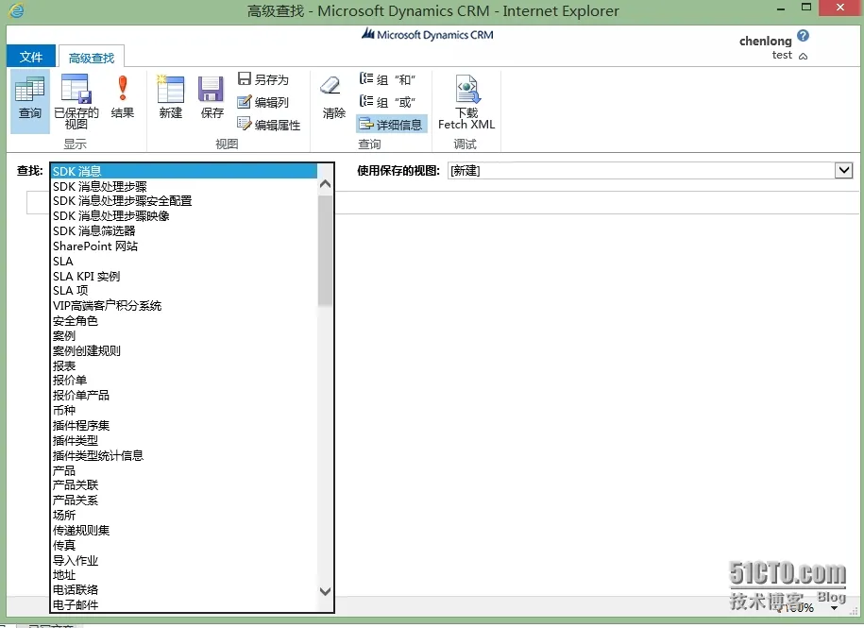This screenshot has height=628, width=864.
Task: Click the Microsoft Dynamics CRM logo
Action: tap(428, 35)
